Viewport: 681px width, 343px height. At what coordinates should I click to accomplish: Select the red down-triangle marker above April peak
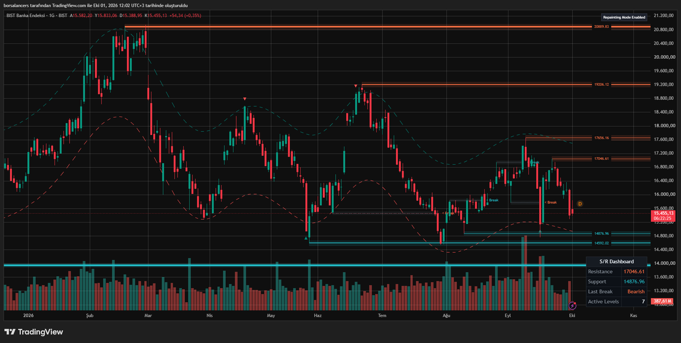click(245, 99)
